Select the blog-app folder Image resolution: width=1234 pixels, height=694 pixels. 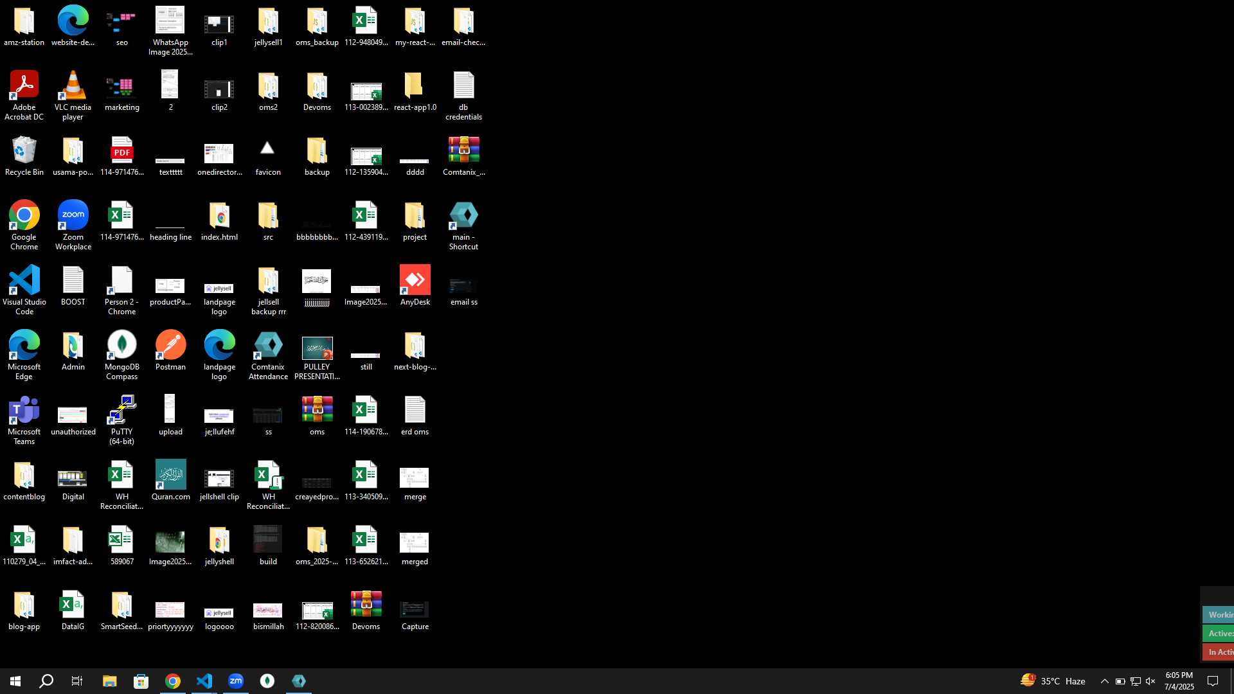coord(24,610)
